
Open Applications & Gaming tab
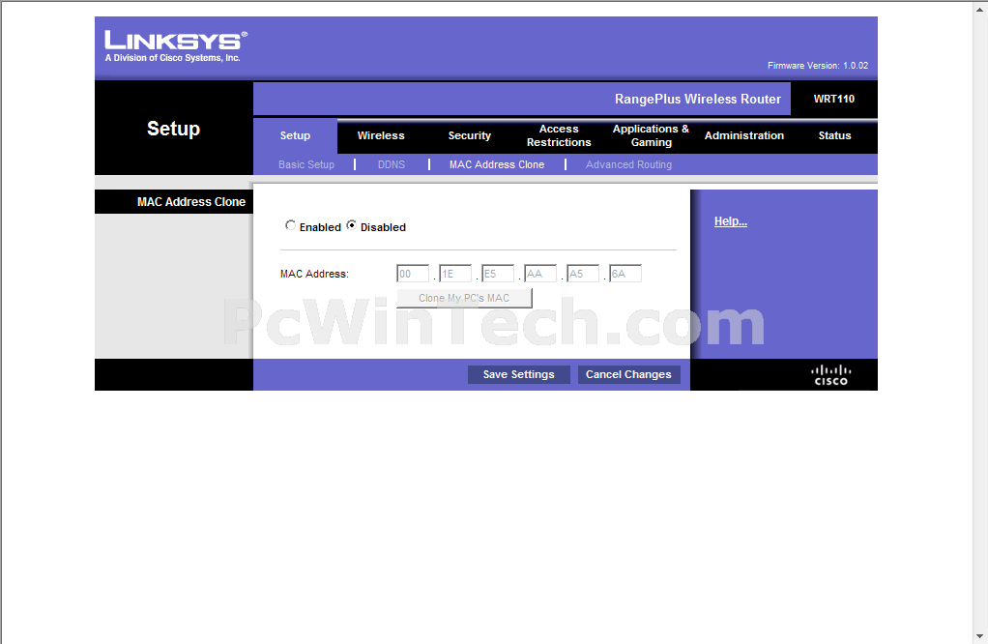651,135
